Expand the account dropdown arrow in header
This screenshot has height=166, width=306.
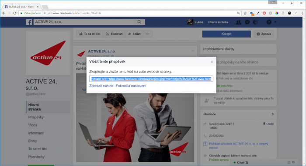275,22
